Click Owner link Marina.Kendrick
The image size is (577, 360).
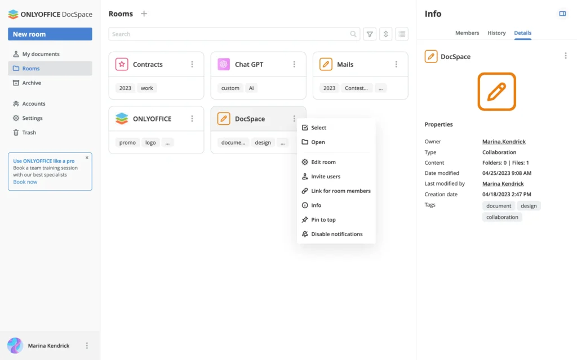(x=504, y=141)
